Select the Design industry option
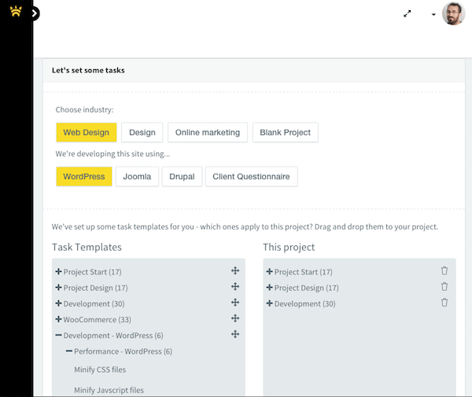The width and height of the screenshot is (472, 397). click(x=142, y=132)
